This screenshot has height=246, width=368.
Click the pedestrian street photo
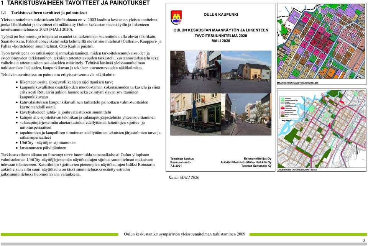[x=195, y=72]
